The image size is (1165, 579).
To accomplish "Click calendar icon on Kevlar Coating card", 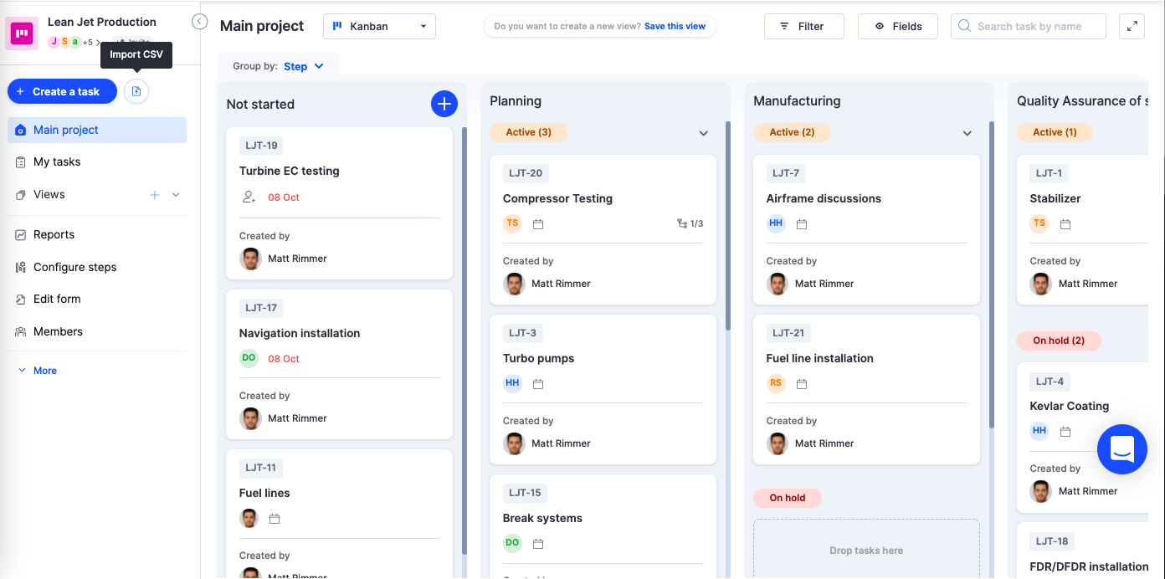I will point(1065,432).
